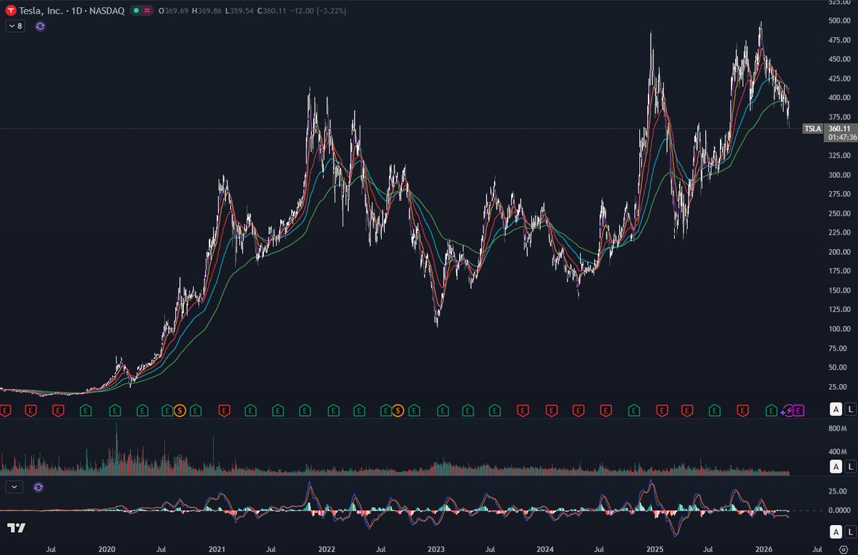Click the Tesla logo icon in the chart header
This screenshot has height=555, width=858.
click(11, 11)
